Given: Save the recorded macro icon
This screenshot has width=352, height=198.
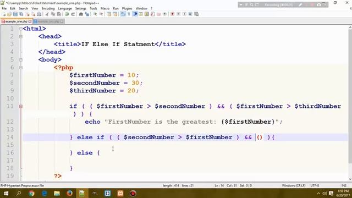Looking at the screenshot, I should (196, 14).
